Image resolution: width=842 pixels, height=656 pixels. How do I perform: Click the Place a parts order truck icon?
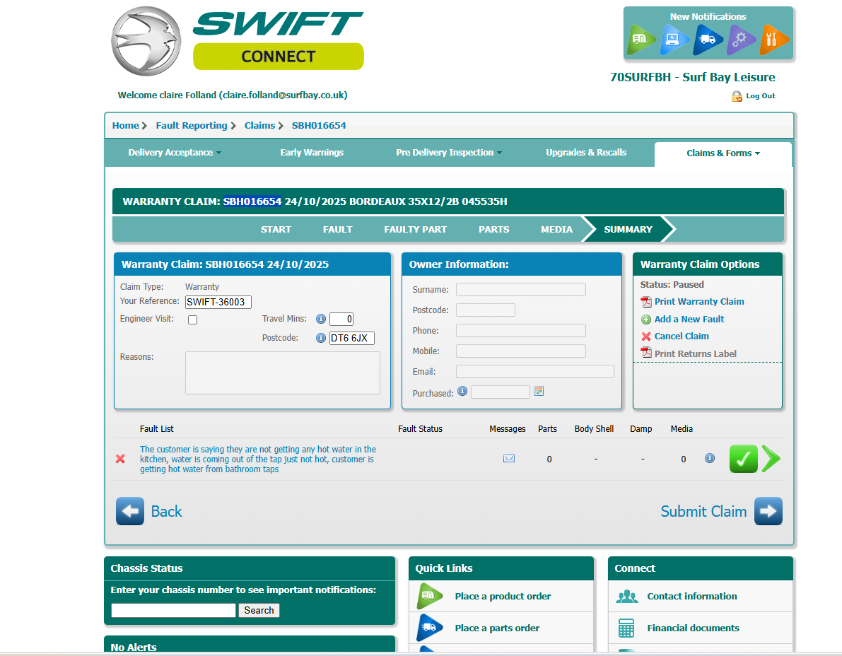point(430,628)
